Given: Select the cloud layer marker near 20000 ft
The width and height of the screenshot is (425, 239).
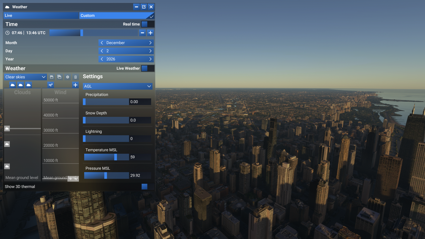Looking at the screenshot, I should (7, 144).
